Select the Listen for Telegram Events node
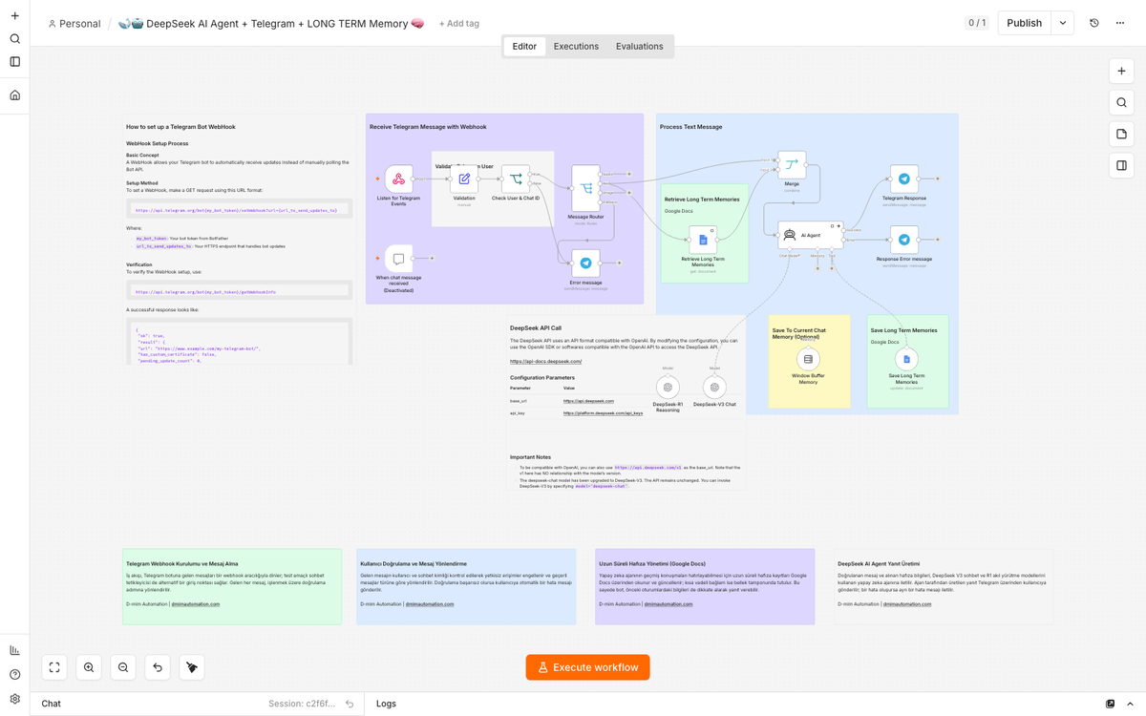 click(398, 179)
